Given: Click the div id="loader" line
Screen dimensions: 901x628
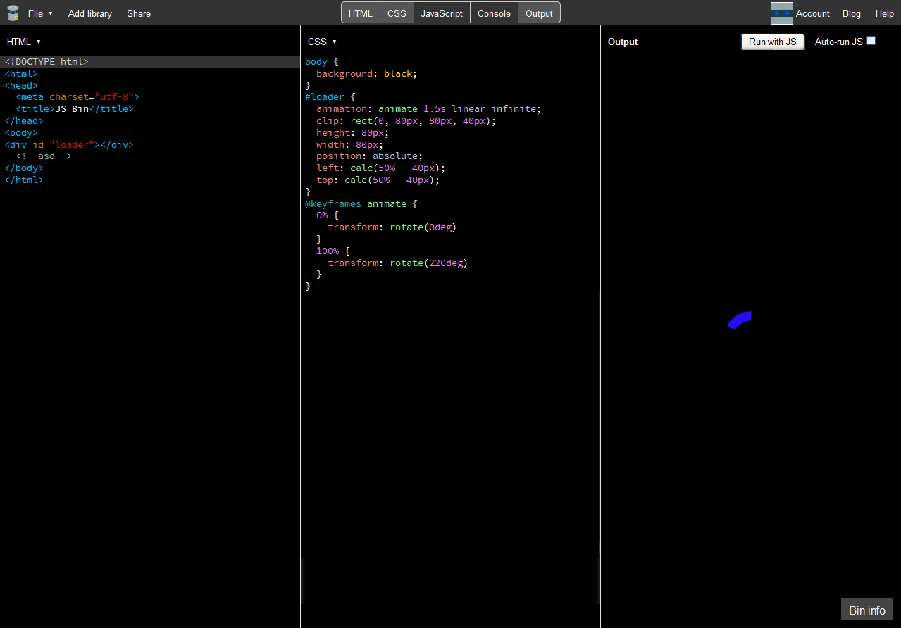Looking at the screenshot, I should pos(69,144).
